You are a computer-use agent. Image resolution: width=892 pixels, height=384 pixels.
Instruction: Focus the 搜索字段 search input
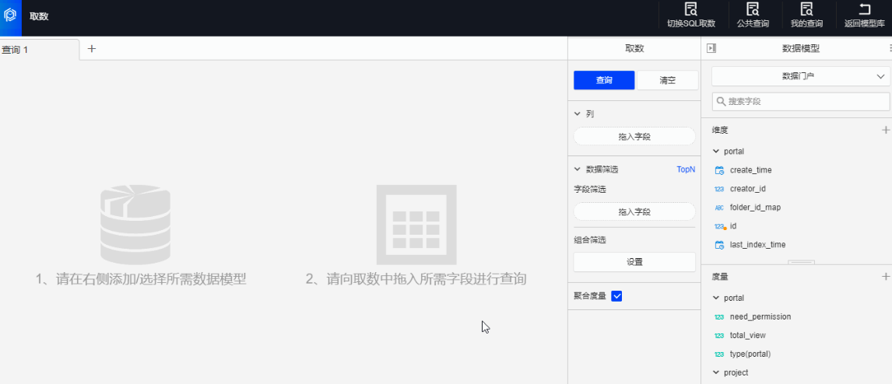point(801,102)
